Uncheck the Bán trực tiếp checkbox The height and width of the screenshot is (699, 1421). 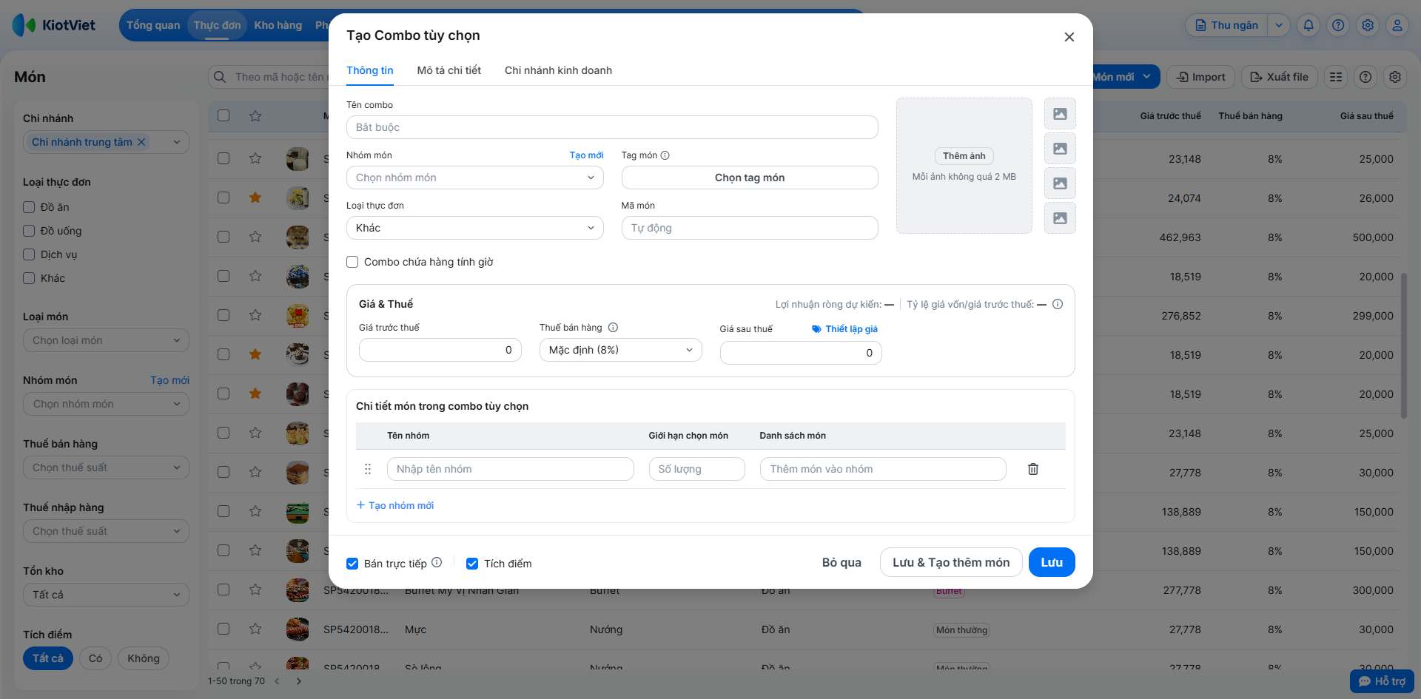pos(353,564)
